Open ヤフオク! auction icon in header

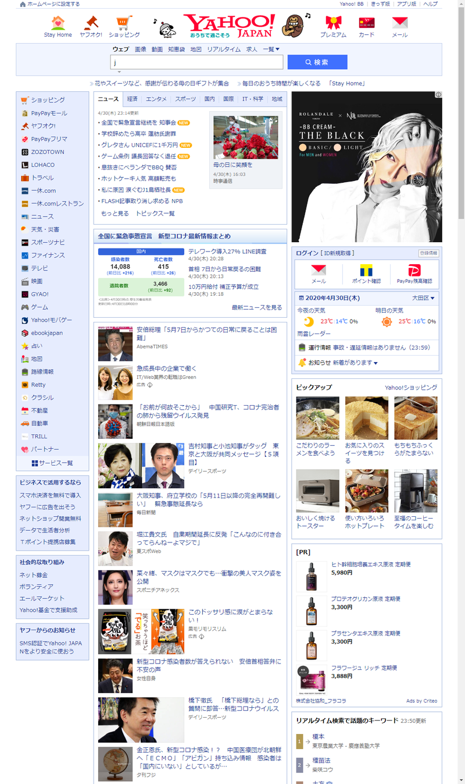[x=91, y=23]
